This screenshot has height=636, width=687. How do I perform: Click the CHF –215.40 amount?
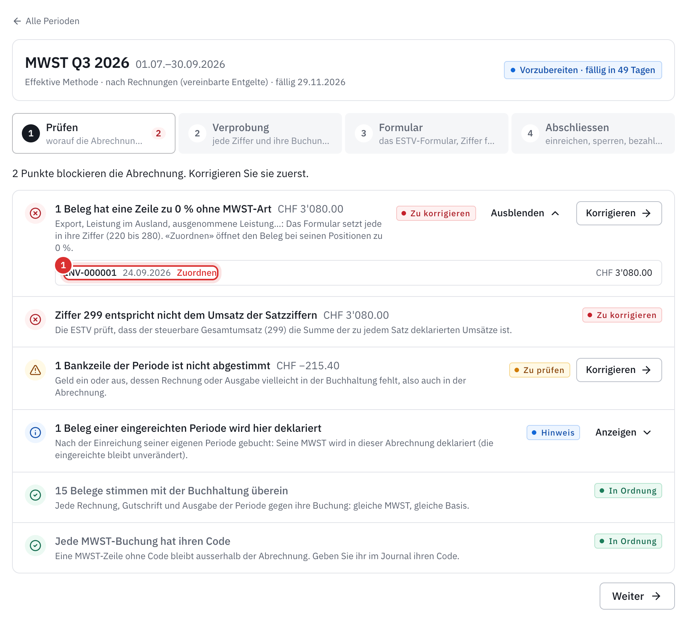coord(308,365)
